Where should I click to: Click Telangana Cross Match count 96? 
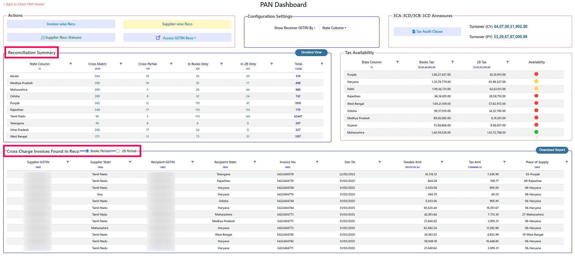[x=97, y=123]
